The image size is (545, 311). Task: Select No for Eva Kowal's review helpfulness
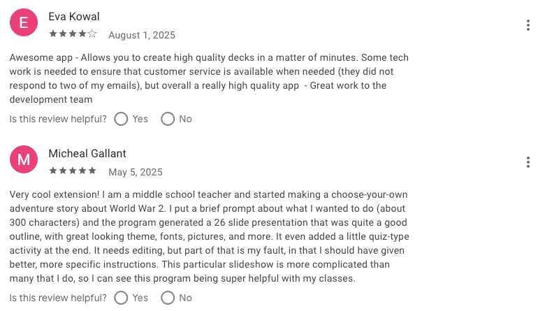click(168, 119)
